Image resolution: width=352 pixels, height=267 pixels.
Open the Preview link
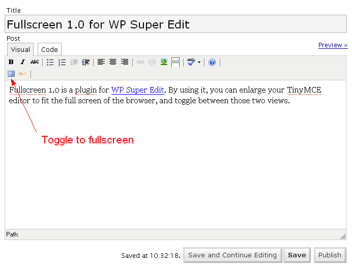click(333, 45)
